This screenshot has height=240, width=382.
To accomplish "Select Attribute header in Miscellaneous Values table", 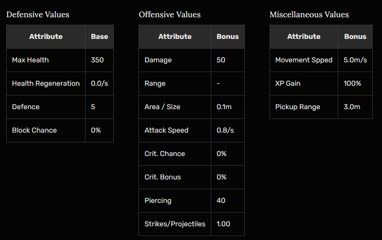I will click(x=304, y=37).
